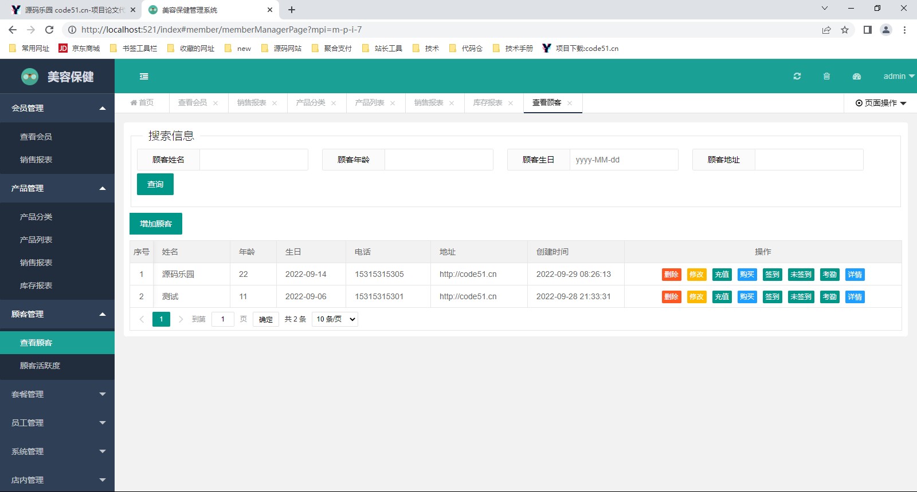917x492 pixels.
Task: Switch to the 查看会员 tab
Action: [x=193, y=102]
